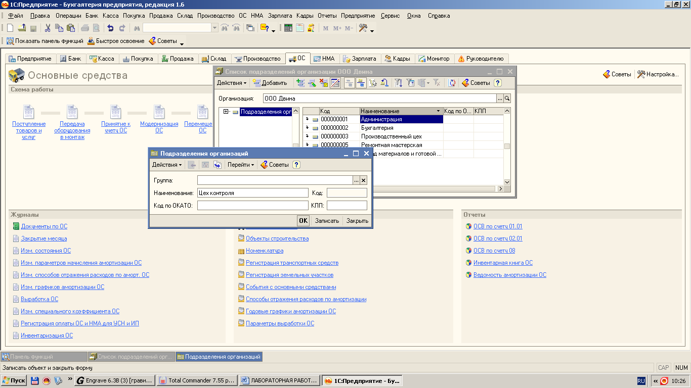Click the Undo arrow icon
Image resolution: width=691 pixels, height=388 pixels.
tap(110, 28)
